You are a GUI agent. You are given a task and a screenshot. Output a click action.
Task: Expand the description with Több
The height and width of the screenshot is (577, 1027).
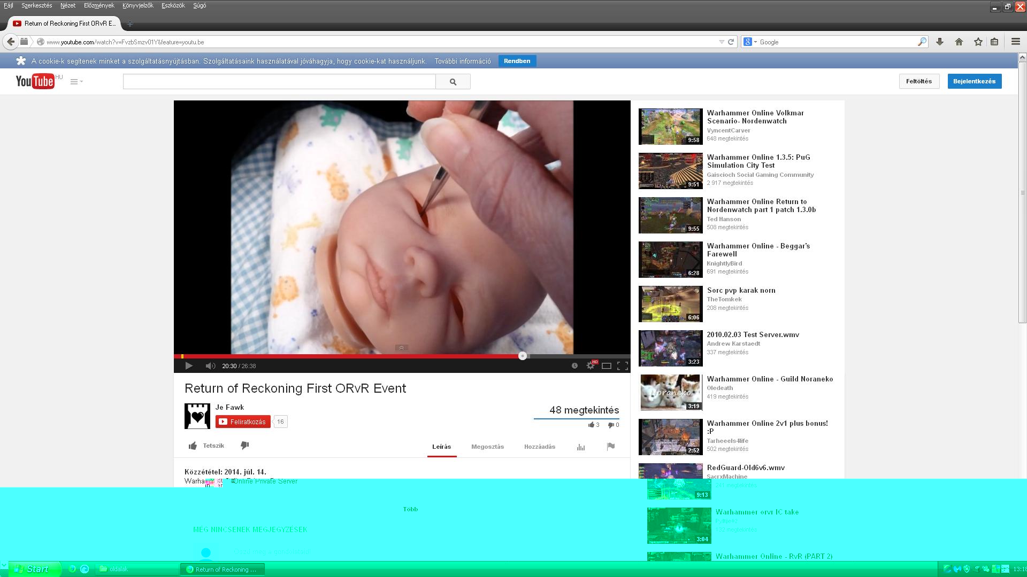410,509
